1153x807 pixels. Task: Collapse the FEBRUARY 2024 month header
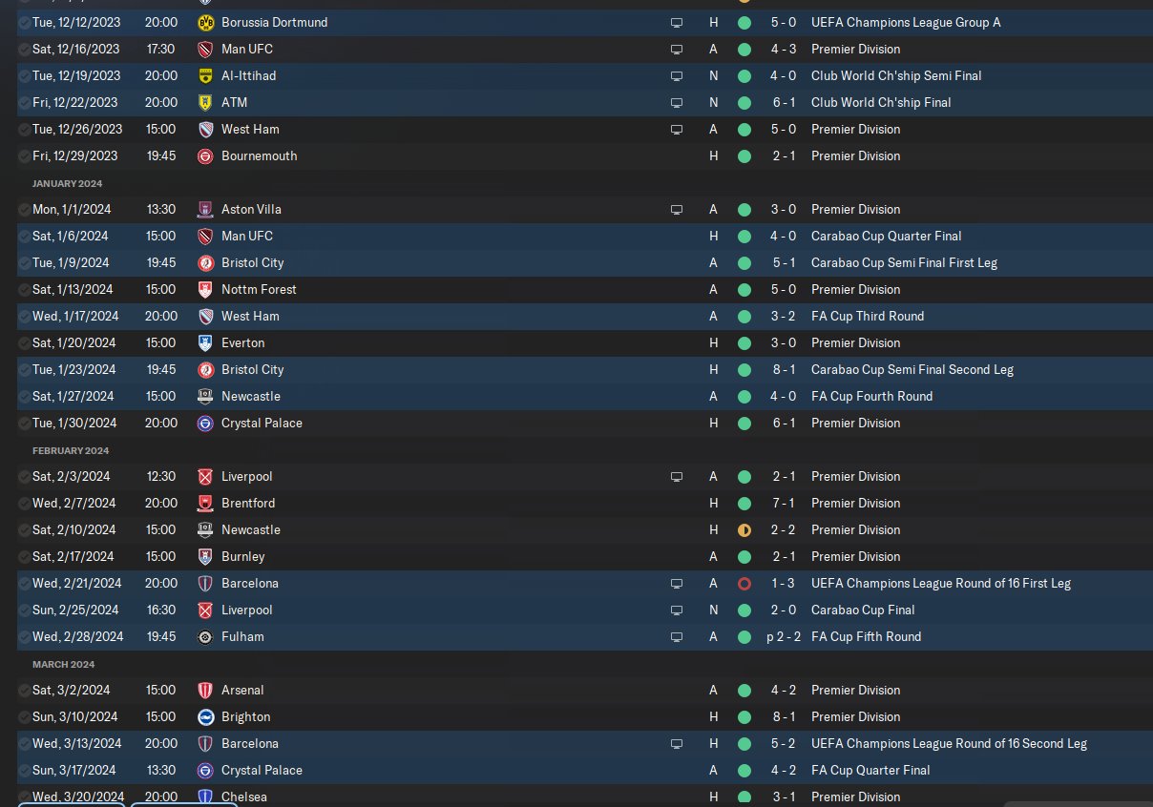[x=70, y=450]
